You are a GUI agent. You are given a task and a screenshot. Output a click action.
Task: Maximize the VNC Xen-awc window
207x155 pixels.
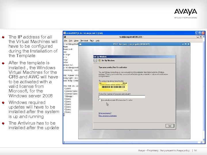tap(186, 44)
